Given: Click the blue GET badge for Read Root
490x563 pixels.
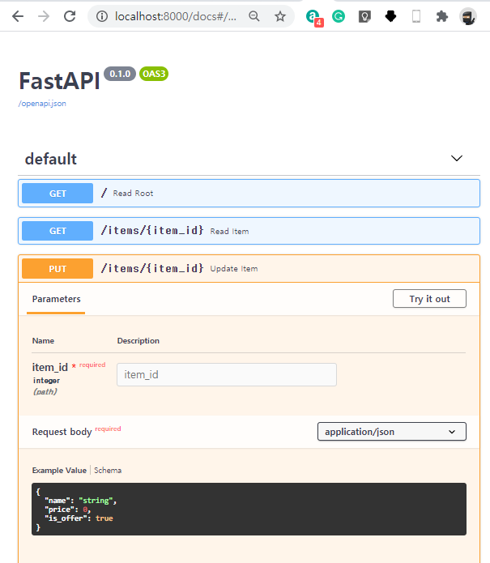Looking at the screenshot, I should tap(58, 193).
